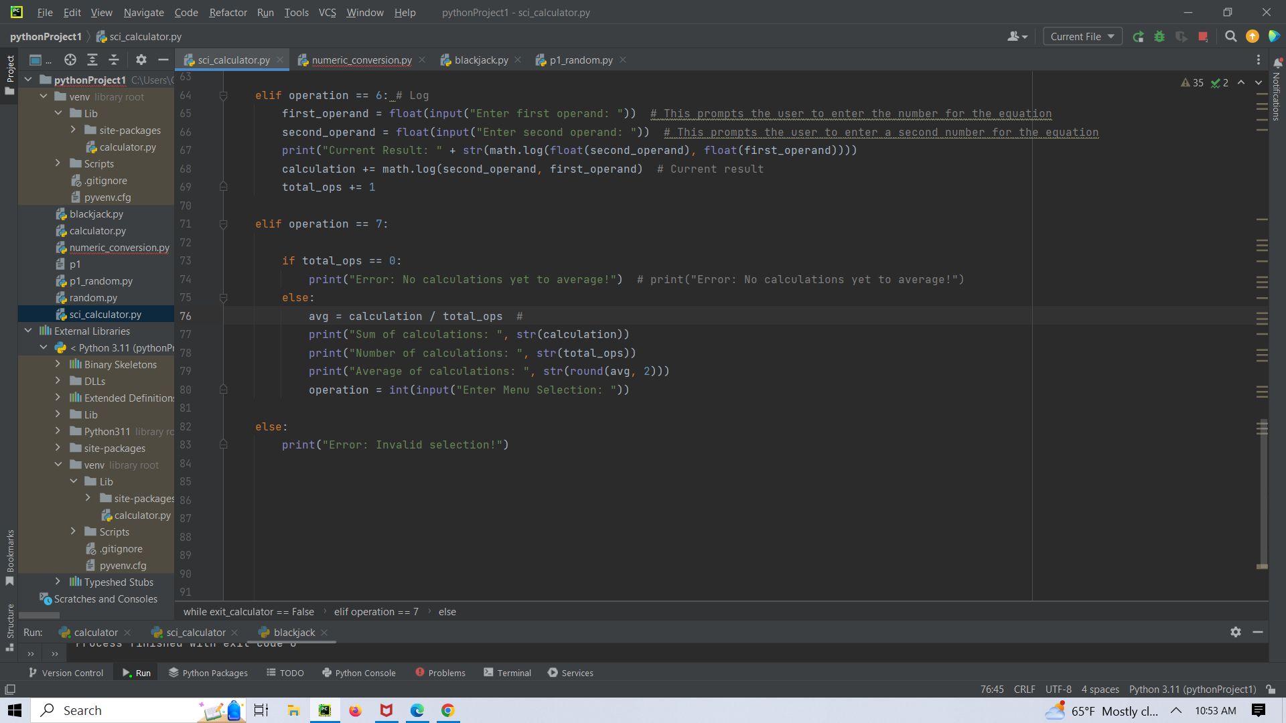
Task: Jump to next highlighted error arrow
Action: tap(1259, 83)
